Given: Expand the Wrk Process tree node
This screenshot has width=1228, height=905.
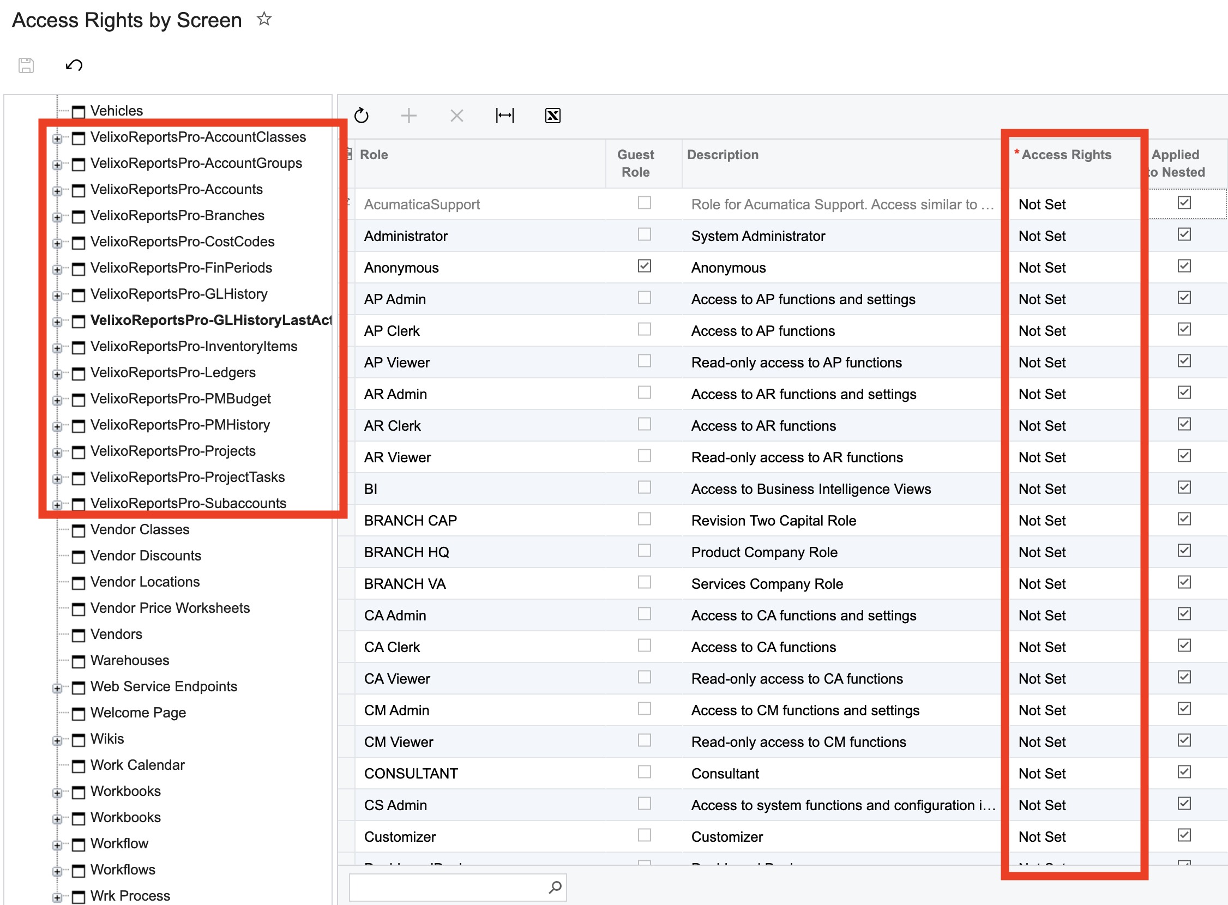Looking at the screenshot, I should click(x=57, y=898).
